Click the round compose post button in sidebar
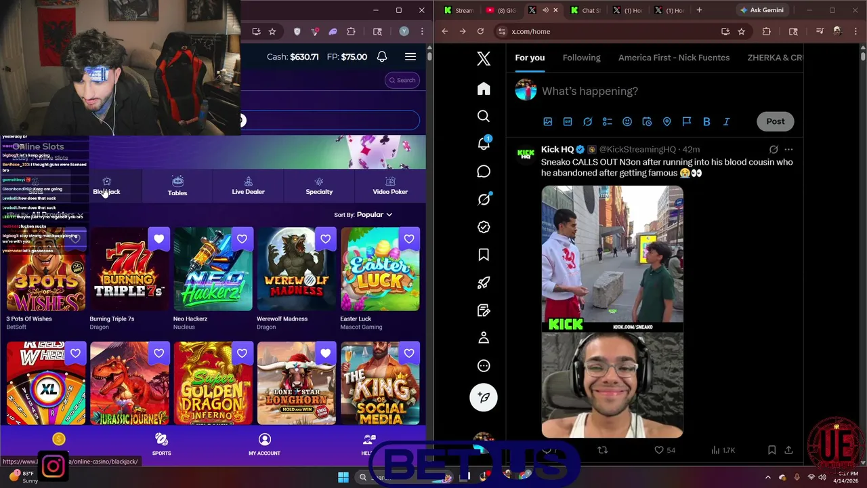 pyautogui.click(x=484, y=397)
